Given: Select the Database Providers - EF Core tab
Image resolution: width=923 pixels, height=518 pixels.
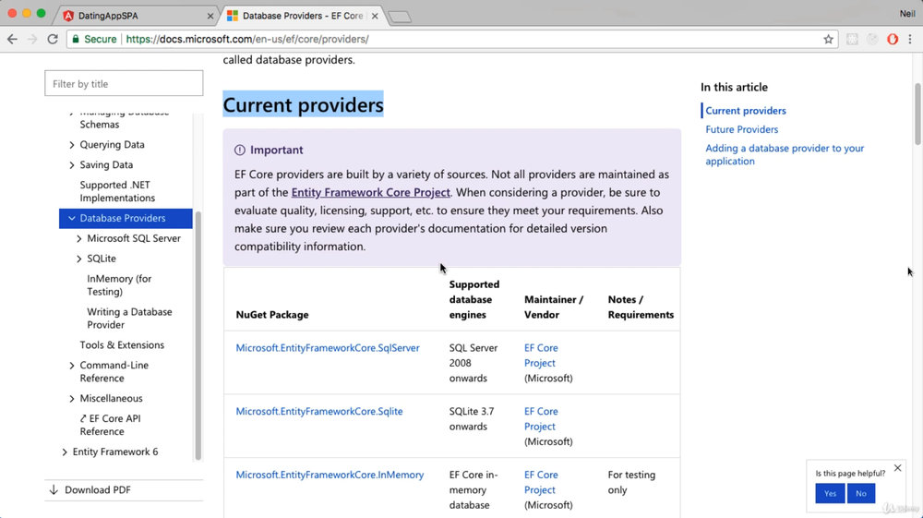Looking at the screenshot, I should click(x=303, y=16).
